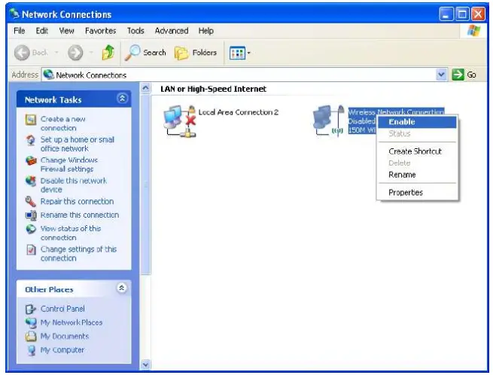This screenshot has height=375, width=493.
Task: Open the Views dropdown arrow
Action: (248, 53)
